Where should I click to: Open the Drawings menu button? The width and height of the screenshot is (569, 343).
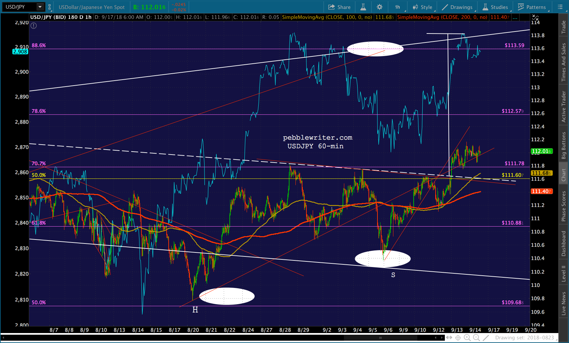pos(457,7)
